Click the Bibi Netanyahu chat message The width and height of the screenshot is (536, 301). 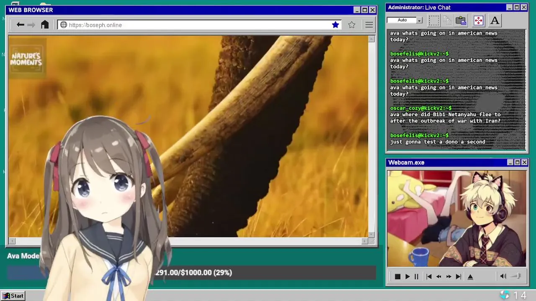(x=445, y=117)
